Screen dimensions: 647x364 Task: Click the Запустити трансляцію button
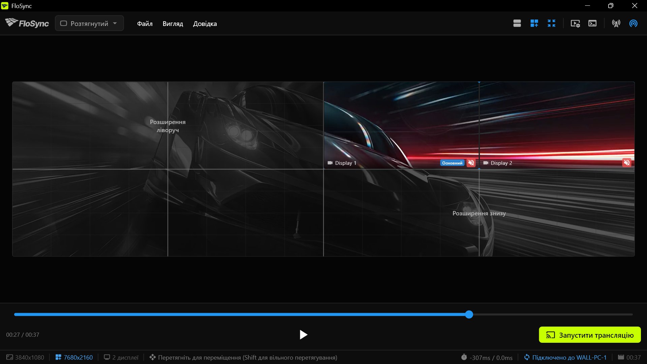(590, 335)
